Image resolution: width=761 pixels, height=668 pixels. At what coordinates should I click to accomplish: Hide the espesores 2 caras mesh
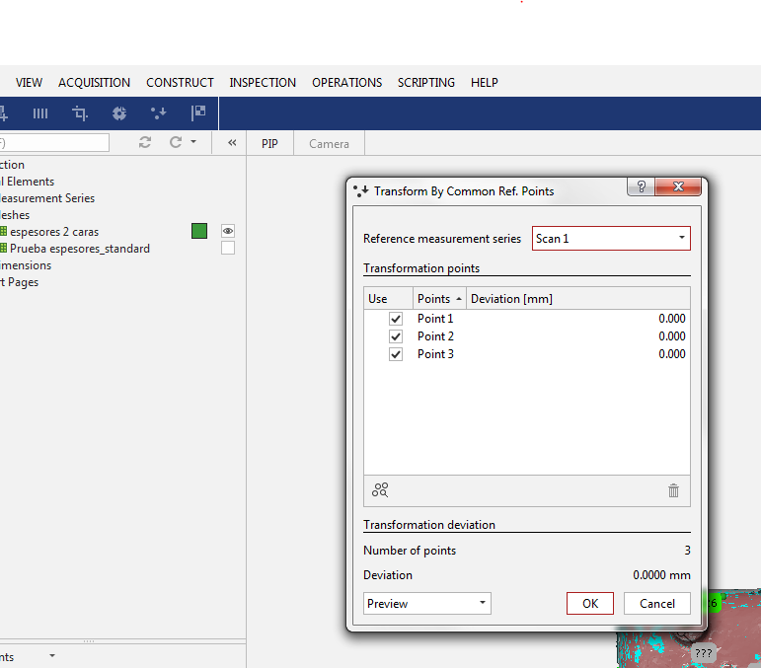(x=228, y=231)
